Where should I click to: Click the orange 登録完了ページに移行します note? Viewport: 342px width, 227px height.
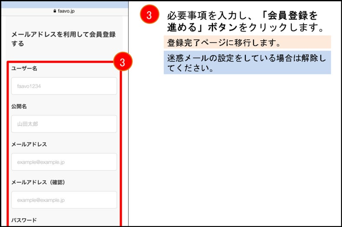[248, 42]
